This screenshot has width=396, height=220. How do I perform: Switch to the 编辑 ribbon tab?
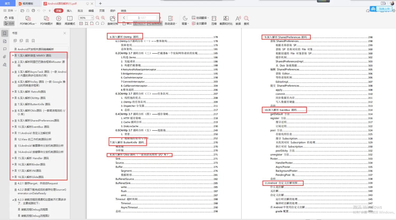(x=91, y=11)
